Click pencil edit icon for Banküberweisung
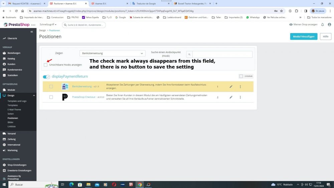Screen dimensions: 334x188 [231, 87]
